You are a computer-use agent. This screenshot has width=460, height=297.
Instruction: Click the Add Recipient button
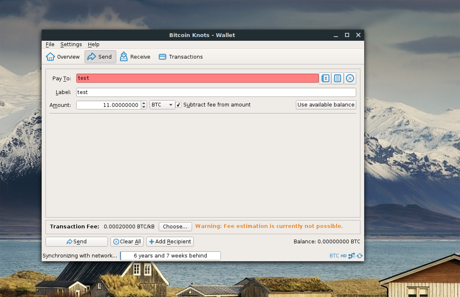tap(170, 242)
